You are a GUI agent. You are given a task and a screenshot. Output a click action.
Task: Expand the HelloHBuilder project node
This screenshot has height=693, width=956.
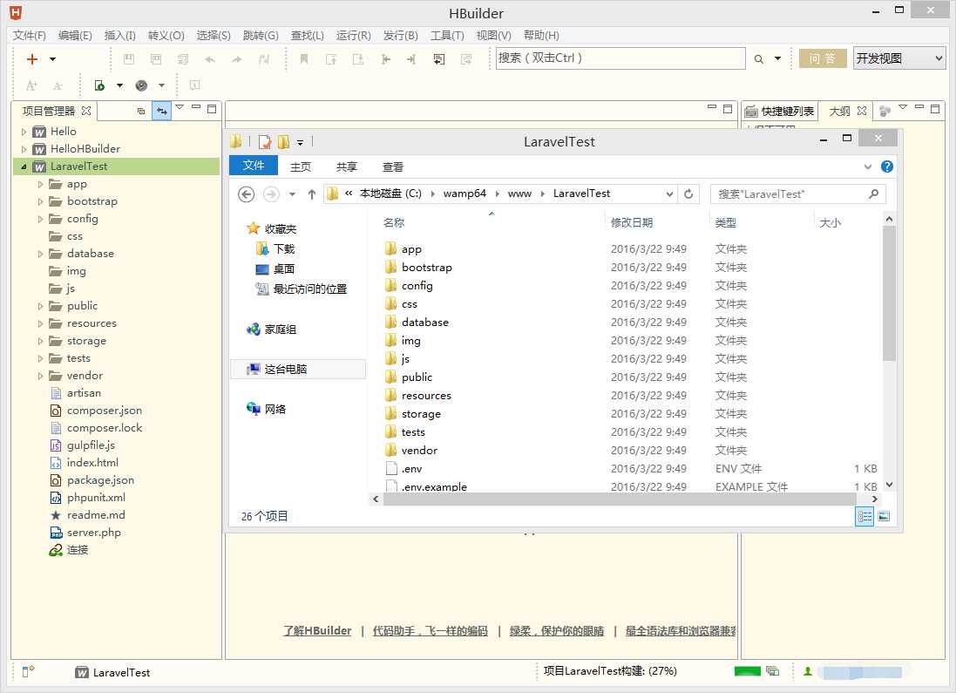24,149
